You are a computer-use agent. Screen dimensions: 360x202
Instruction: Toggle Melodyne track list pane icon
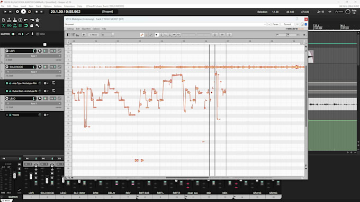68,35
